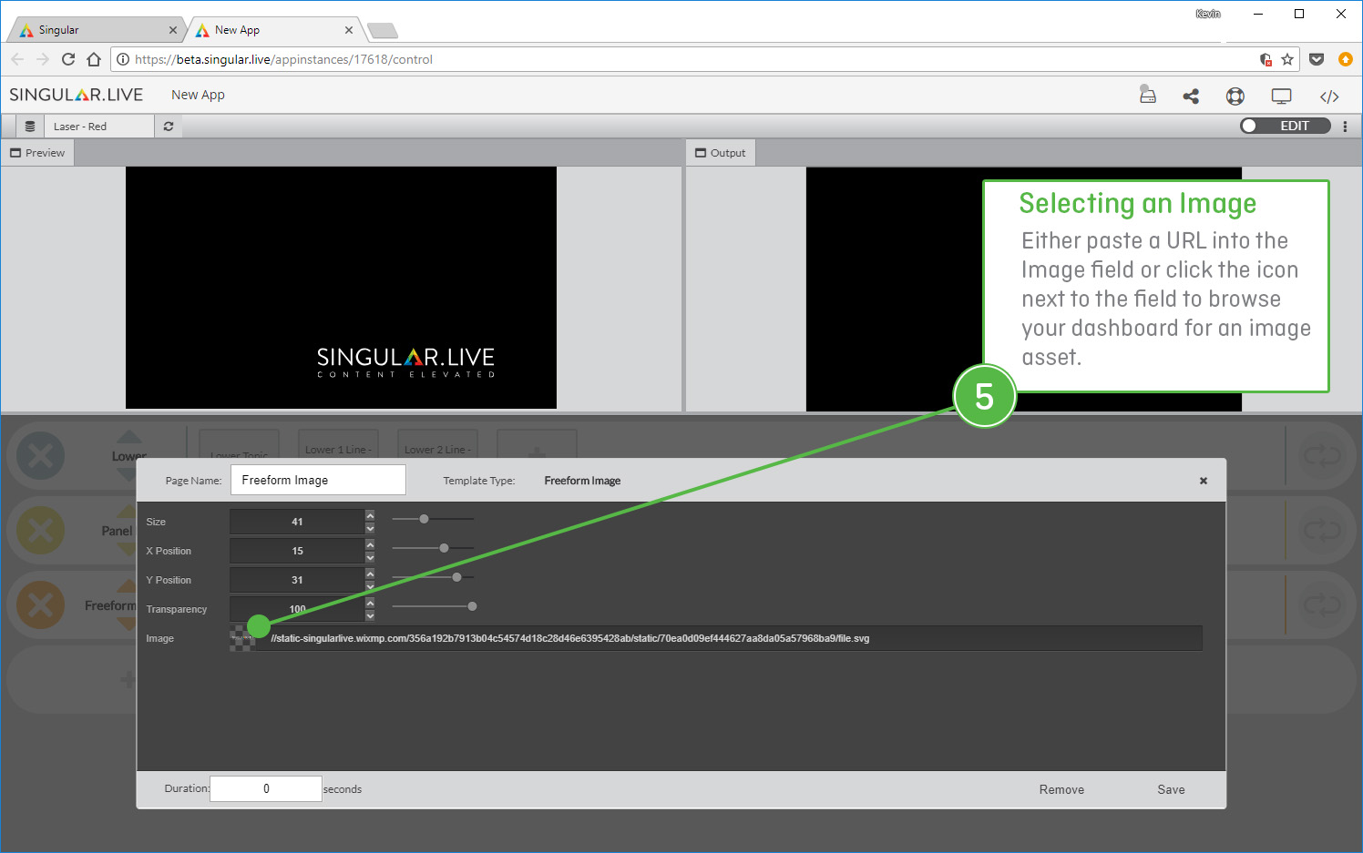The image size is (1363, 853).
Task: Open the embed code icon
Action: (1329, 96)
